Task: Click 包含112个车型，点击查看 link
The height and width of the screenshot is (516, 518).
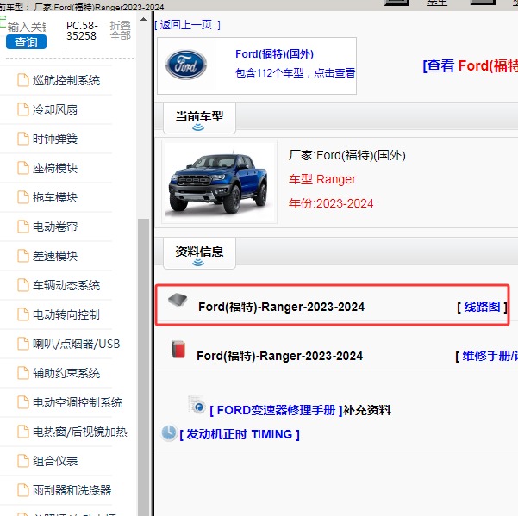Action: pos(295,72)
